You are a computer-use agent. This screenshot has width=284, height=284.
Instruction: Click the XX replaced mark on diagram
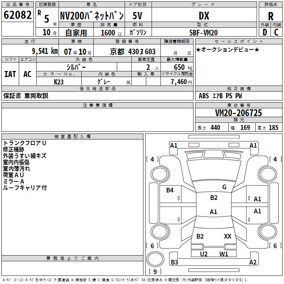click(x=228, y=236)
